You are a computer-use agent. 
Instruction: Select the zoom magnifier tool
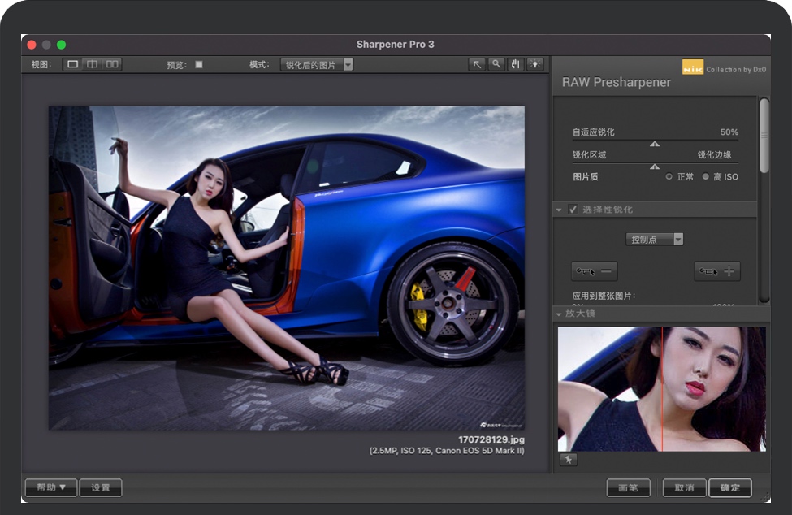pyautogui.click(x=496, y=64)
